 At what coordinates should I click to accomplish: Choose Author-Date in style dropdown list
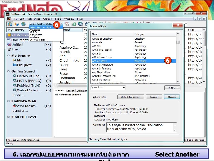(46, 35)
